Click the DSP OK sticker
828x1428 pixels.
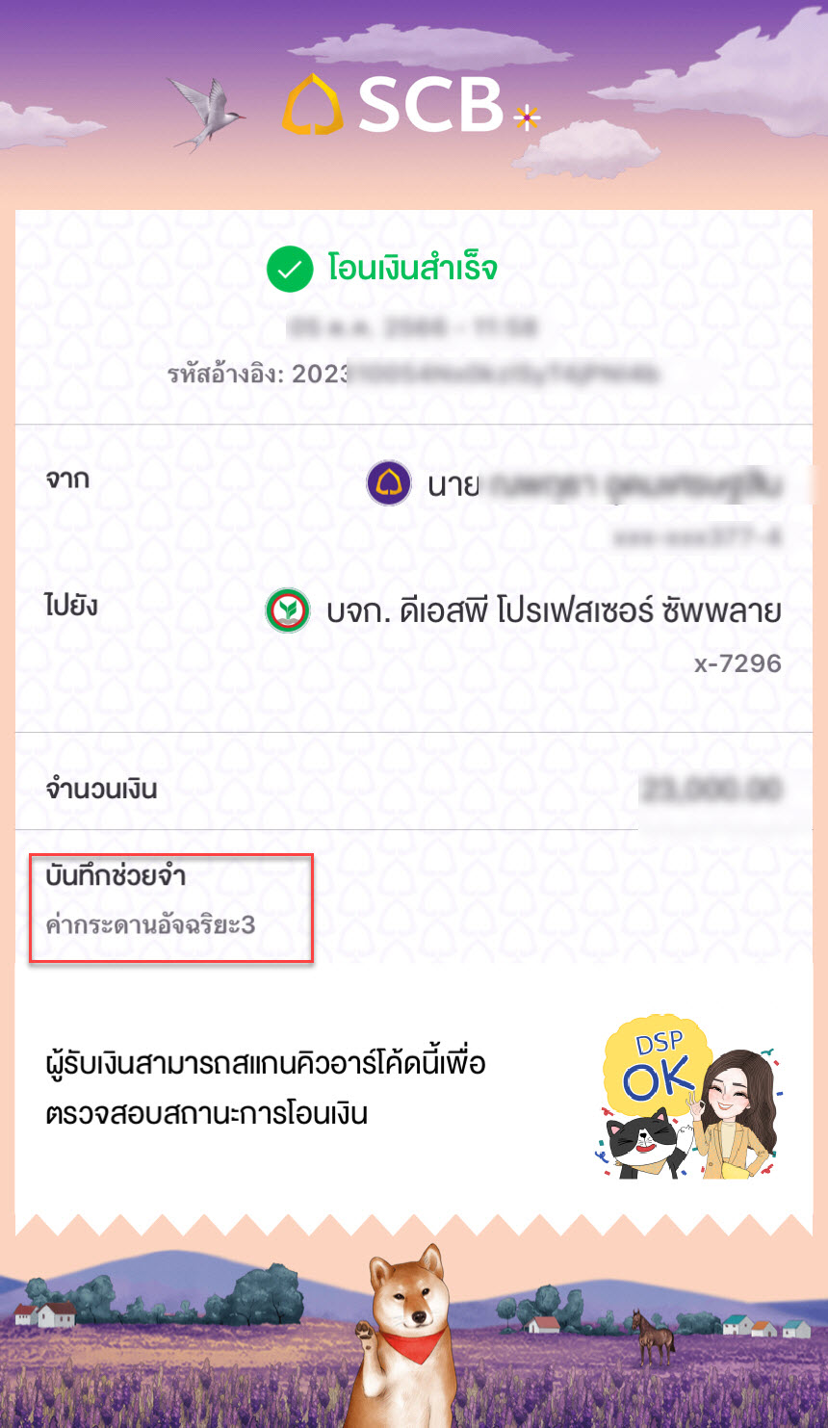(x=688, y=1097)
